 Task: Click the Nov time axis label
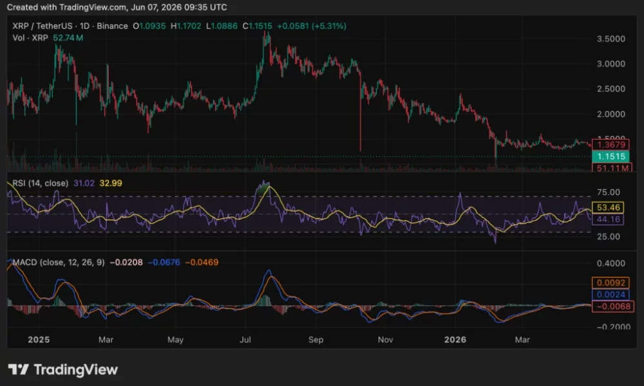385,340
